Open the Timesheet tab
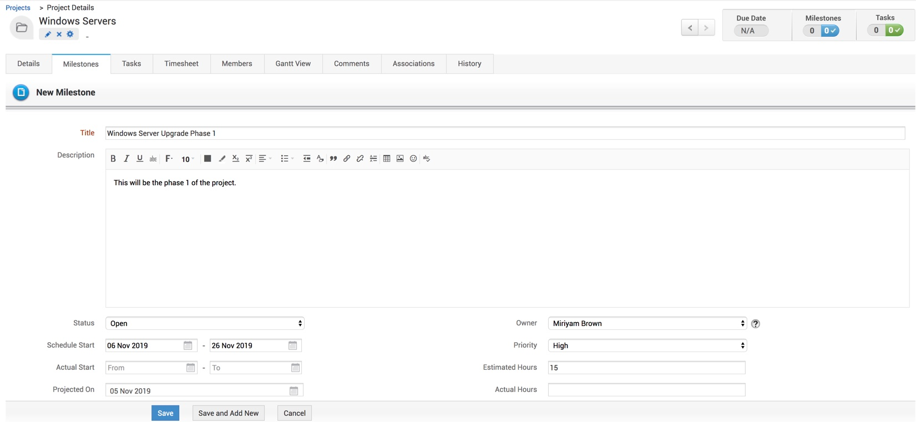Image resolution: width=916 pixels, height=422 pixels. coord(181,64)
